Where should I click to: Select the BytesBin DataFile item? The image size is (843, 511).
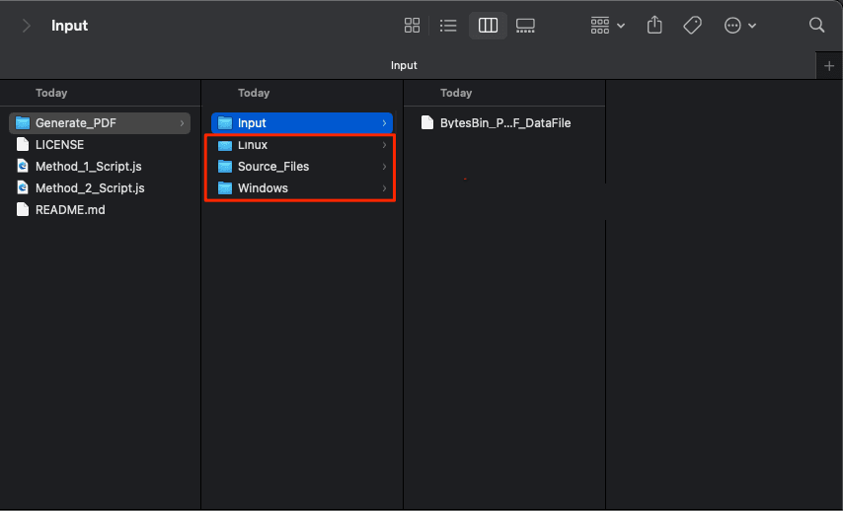coord(504,123)
